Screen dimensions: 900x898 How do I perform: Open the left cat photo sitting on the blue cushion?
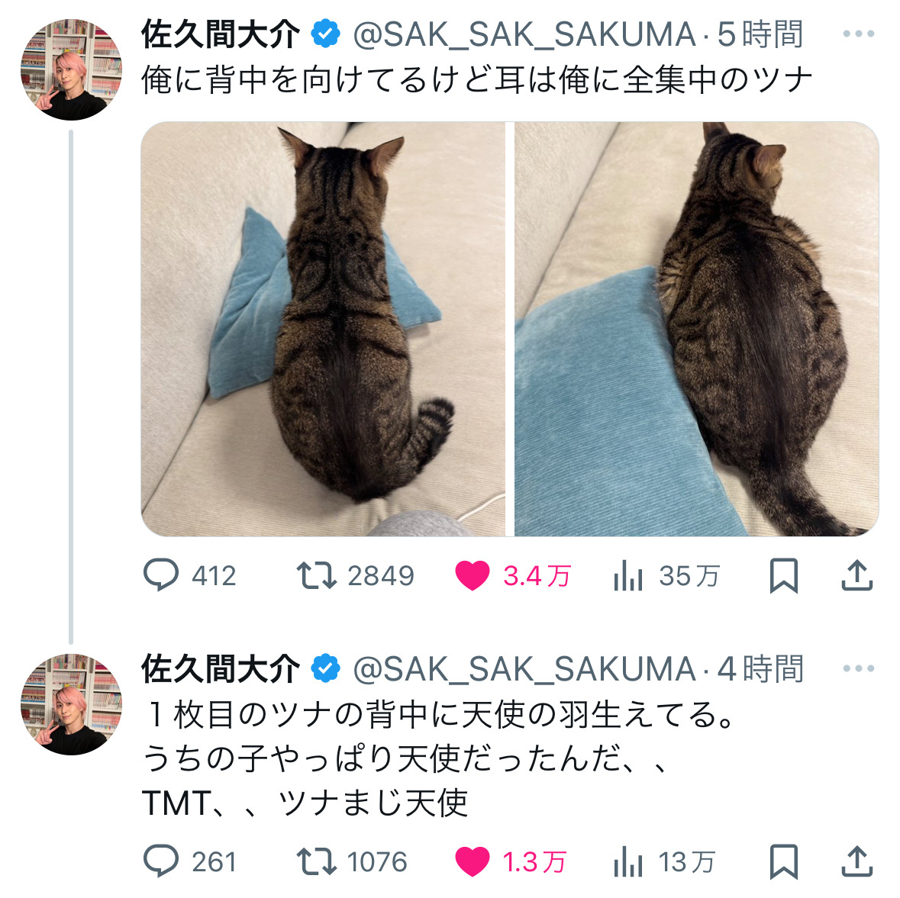(x=323, y=329)
